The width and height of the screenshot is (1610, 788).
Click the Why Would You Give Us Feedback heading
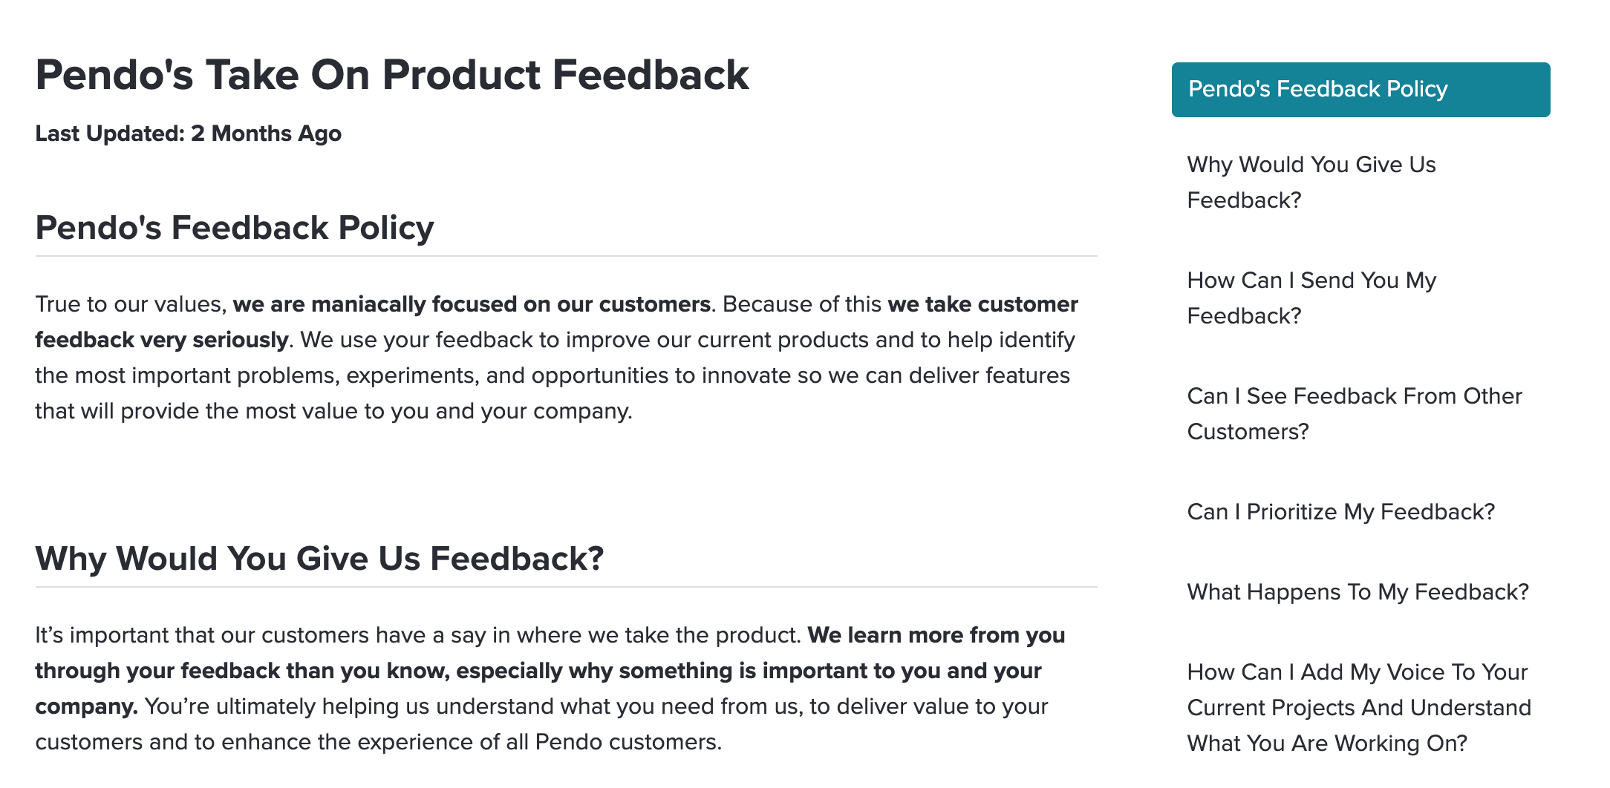319,559
